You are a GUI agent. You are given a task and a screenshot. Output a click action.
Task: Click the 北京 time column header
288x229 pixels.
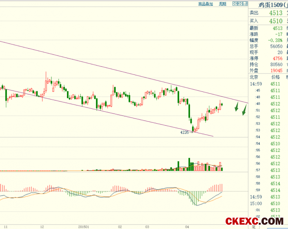[254, 77]
